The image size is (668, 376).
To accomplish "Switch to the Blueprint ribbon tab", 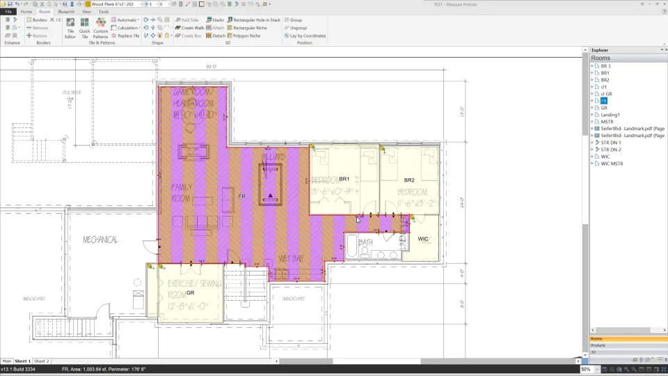I will [x=65, y=12].
